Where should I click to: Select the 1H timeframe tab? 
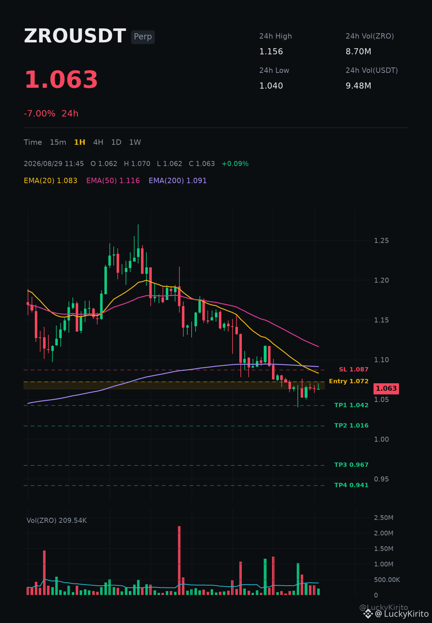(80, 142)
